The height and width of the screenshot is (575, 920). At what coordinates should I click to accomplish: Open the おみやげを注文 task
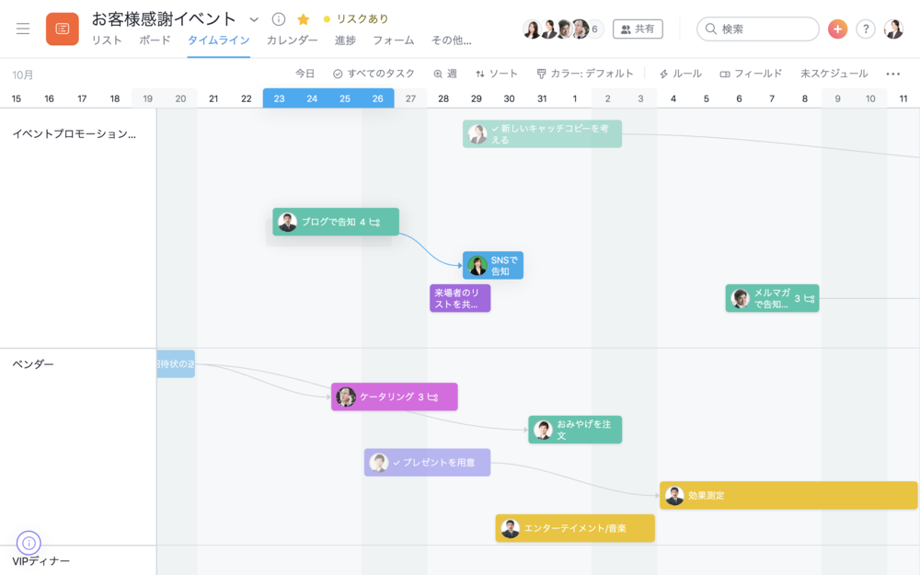click(575, 430)
